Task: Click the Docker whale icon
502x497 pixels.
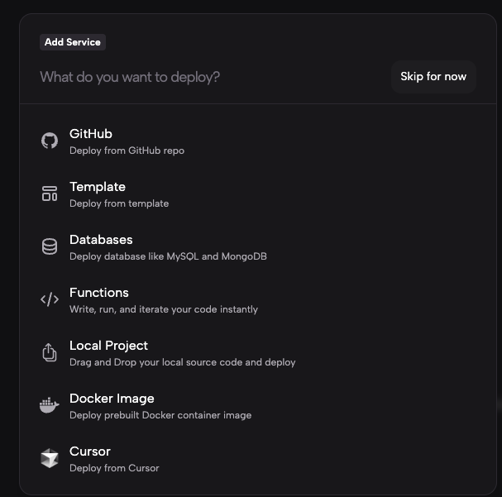Action: click(50, 405)
